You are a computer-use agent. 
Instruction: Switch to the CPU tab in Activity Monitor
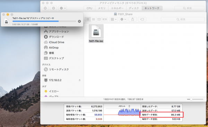(89, 8)
